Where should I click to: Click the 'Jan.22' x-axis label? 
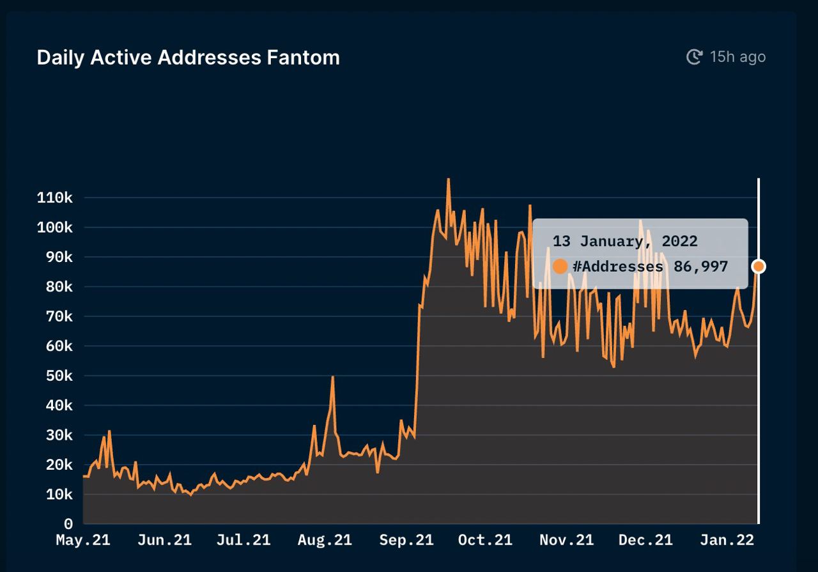727,540
